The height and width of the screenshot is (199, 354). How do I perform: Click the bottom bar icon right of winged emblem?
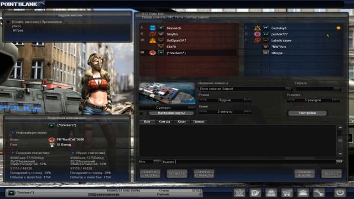pos(256,193)
